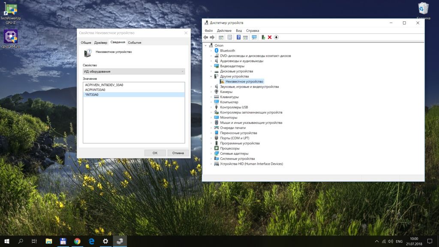The height and width of the screenshot is (247, 439).
Task: Open the ИД оборудования property dropdown
Action: 134,72
